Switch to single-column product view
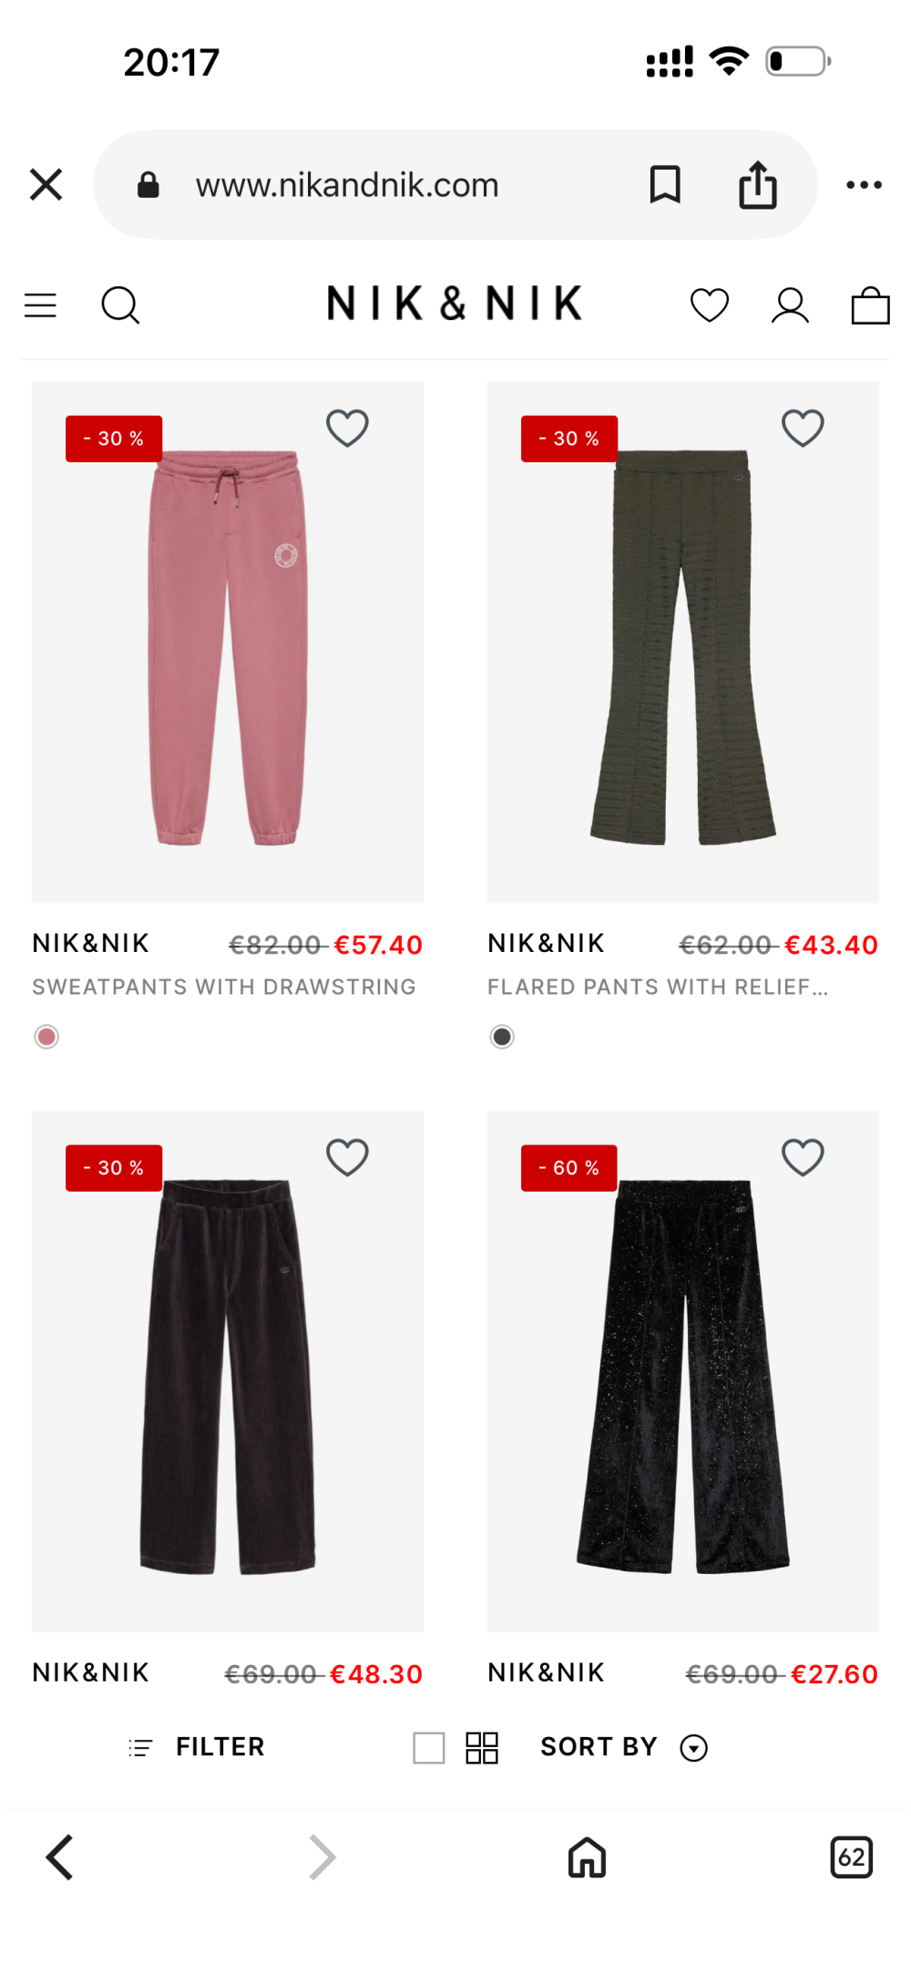The width and height of the screenshot is (911, 1976). point(428,1747)
